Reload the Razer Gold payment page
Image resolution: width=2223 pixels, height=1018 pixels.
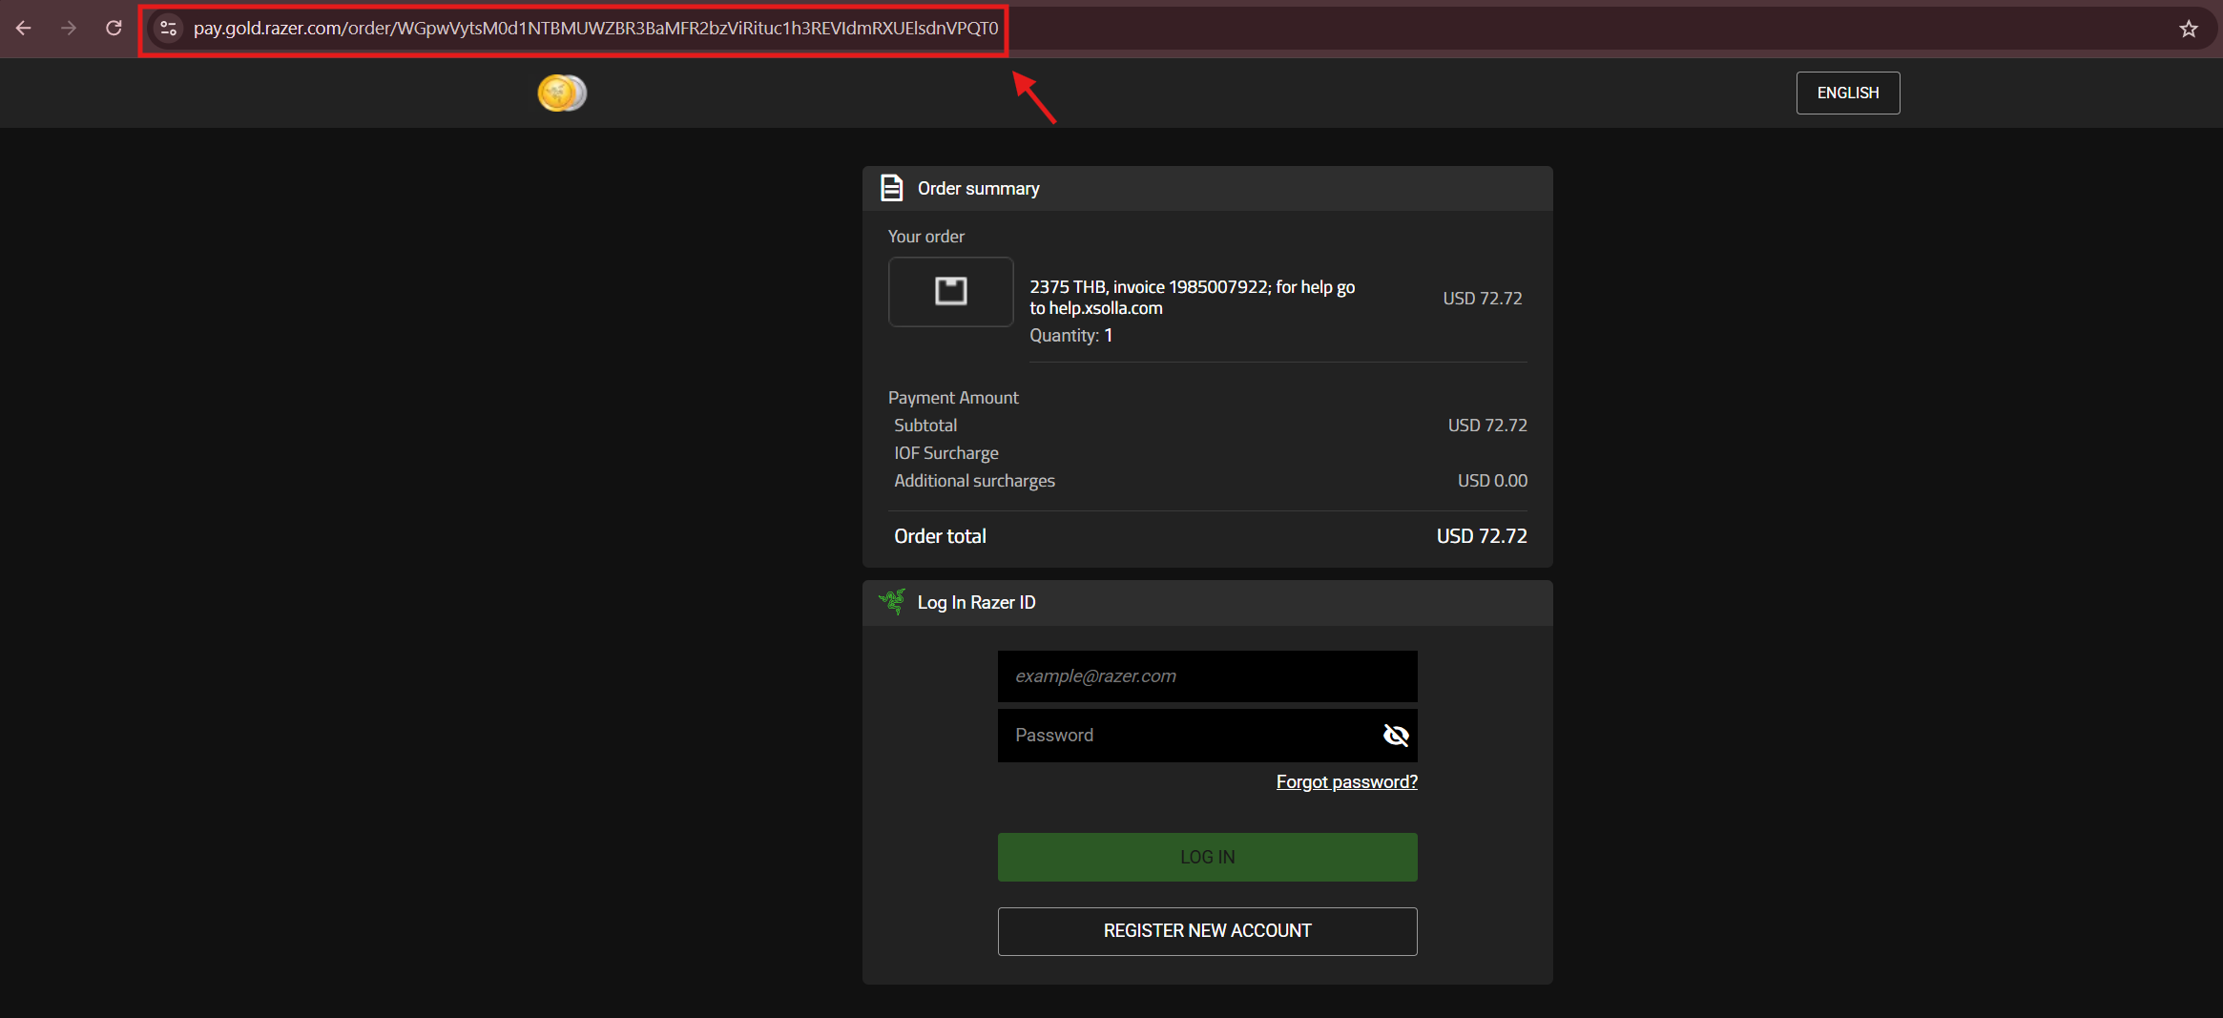(114, 29)
